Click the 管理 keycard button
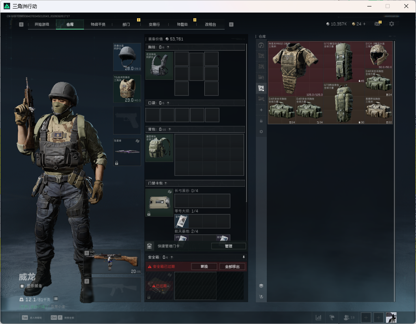 pyautogui.click(x=228, y=246)
